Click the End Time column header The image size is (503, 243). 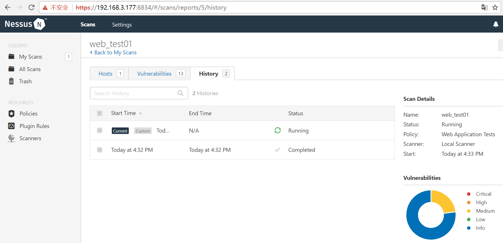pos(200,113)
